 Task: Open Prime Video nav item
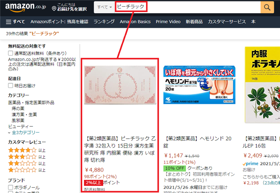(x=168, y=22)
